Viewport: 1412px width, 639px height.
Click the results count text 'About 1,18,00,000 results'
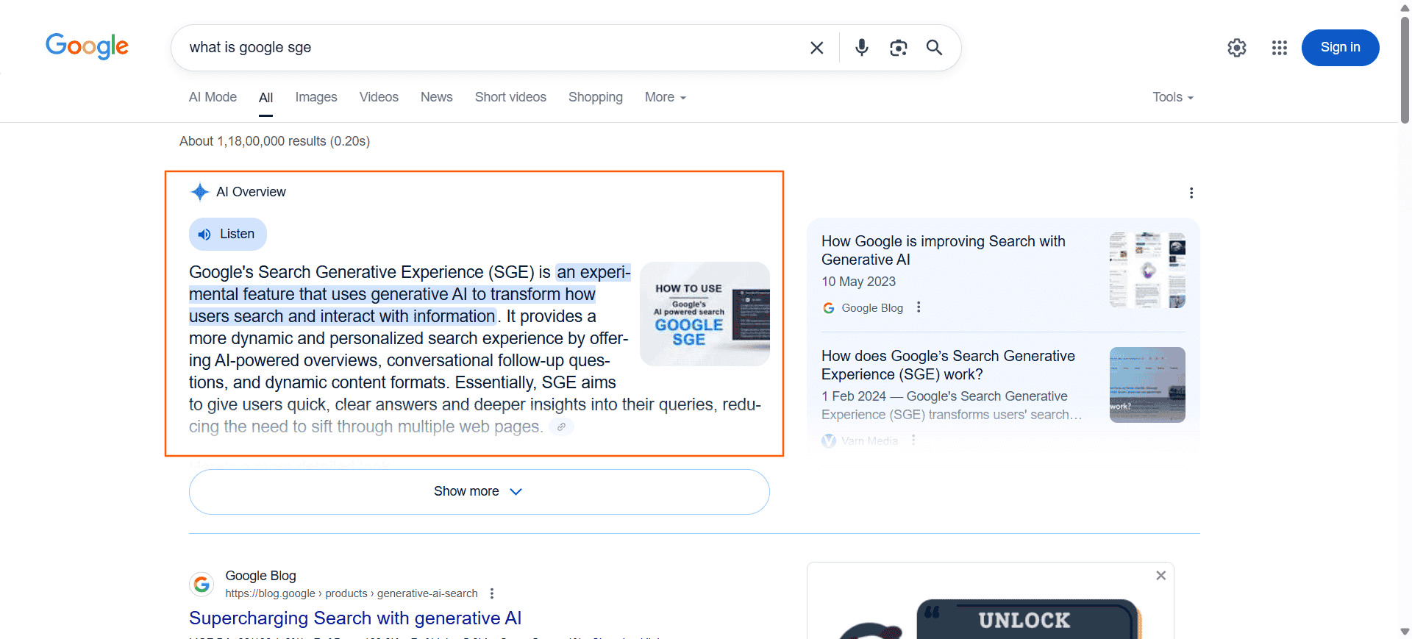coord(253,141)
